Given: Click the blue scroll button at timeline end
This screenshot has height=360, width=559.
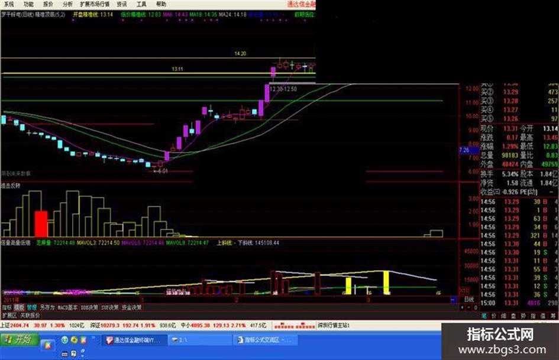Looking at the screenshot, I should (454, 300).
